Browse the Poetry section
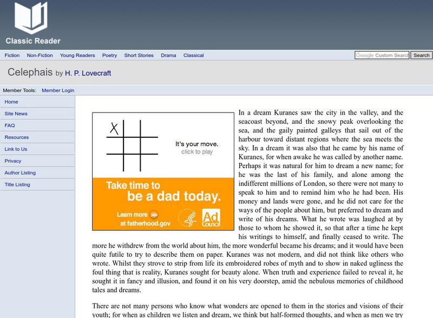The image size is (433, 318). pyautogui.click(x=109, y=55)
